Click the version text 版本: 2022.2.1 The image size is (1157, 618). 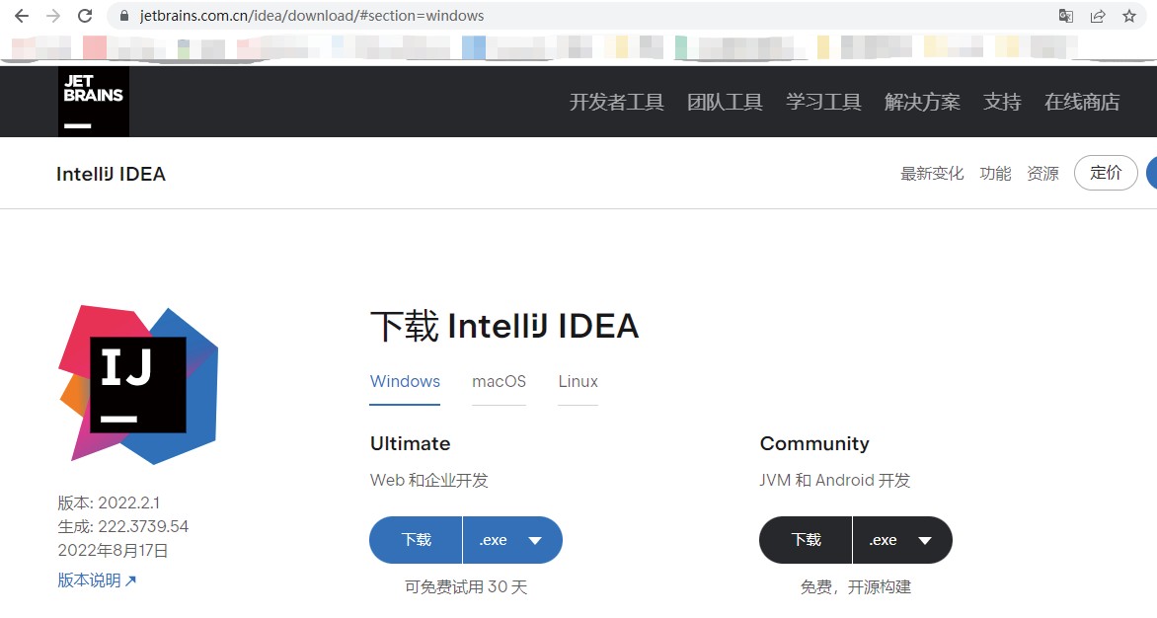109,502
